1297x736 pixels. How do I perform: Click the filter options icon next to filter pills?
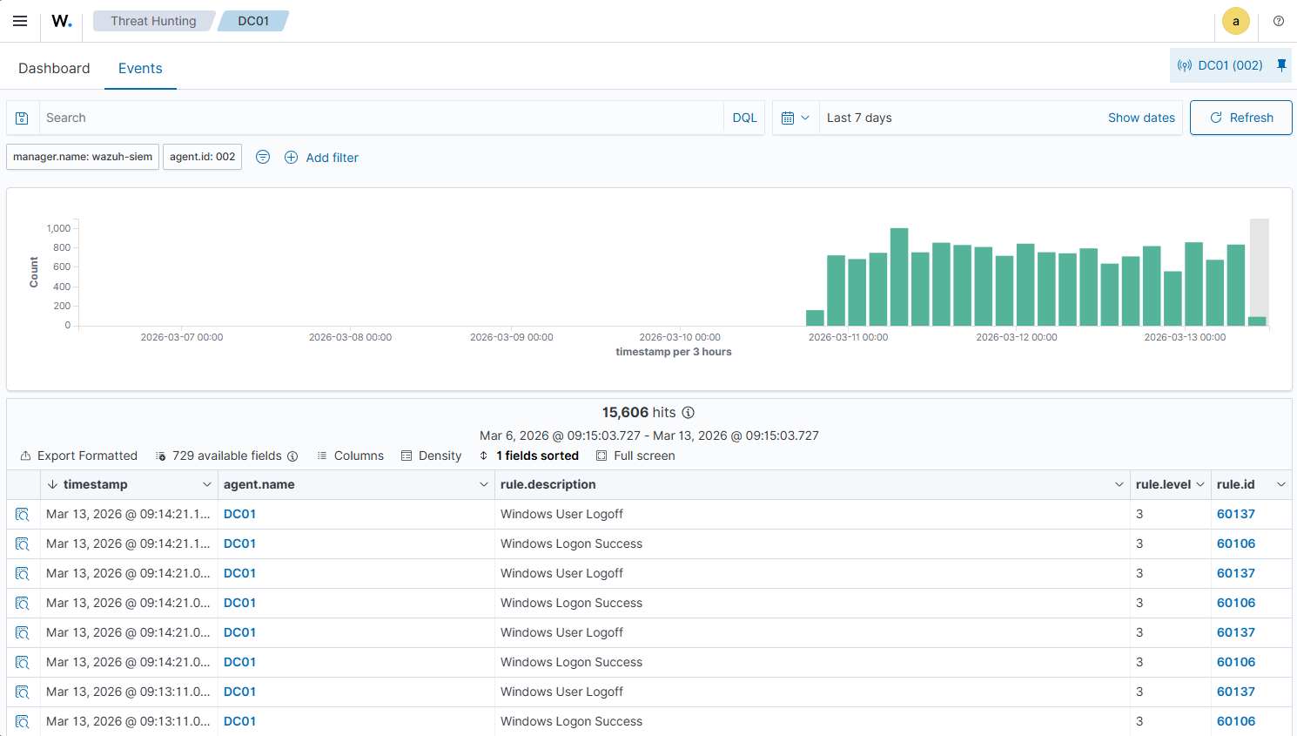click(x=263, y=157)
